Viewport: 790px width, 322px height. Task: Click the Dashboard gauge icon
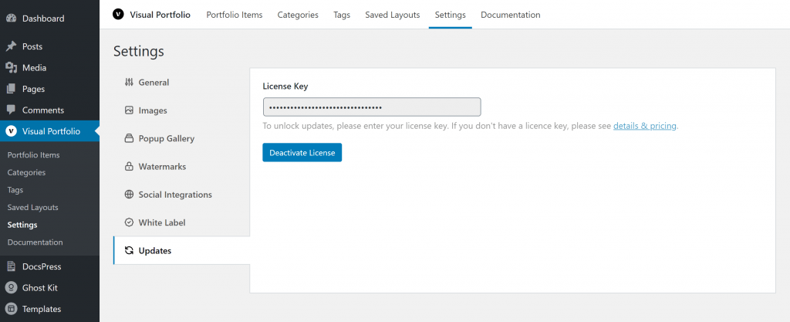[11, 19]
